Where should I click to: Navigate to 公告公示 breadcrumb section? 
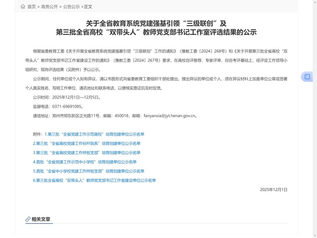pyautogui.click(x=72, y=7)
